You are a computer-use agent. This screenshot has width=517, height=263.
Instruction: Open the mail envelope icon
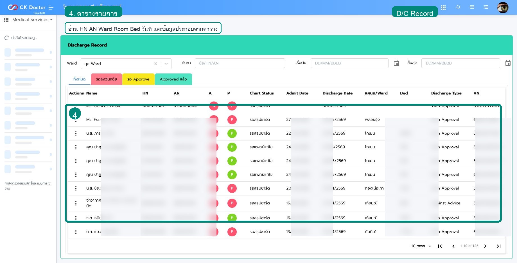(x=472, y=7)
